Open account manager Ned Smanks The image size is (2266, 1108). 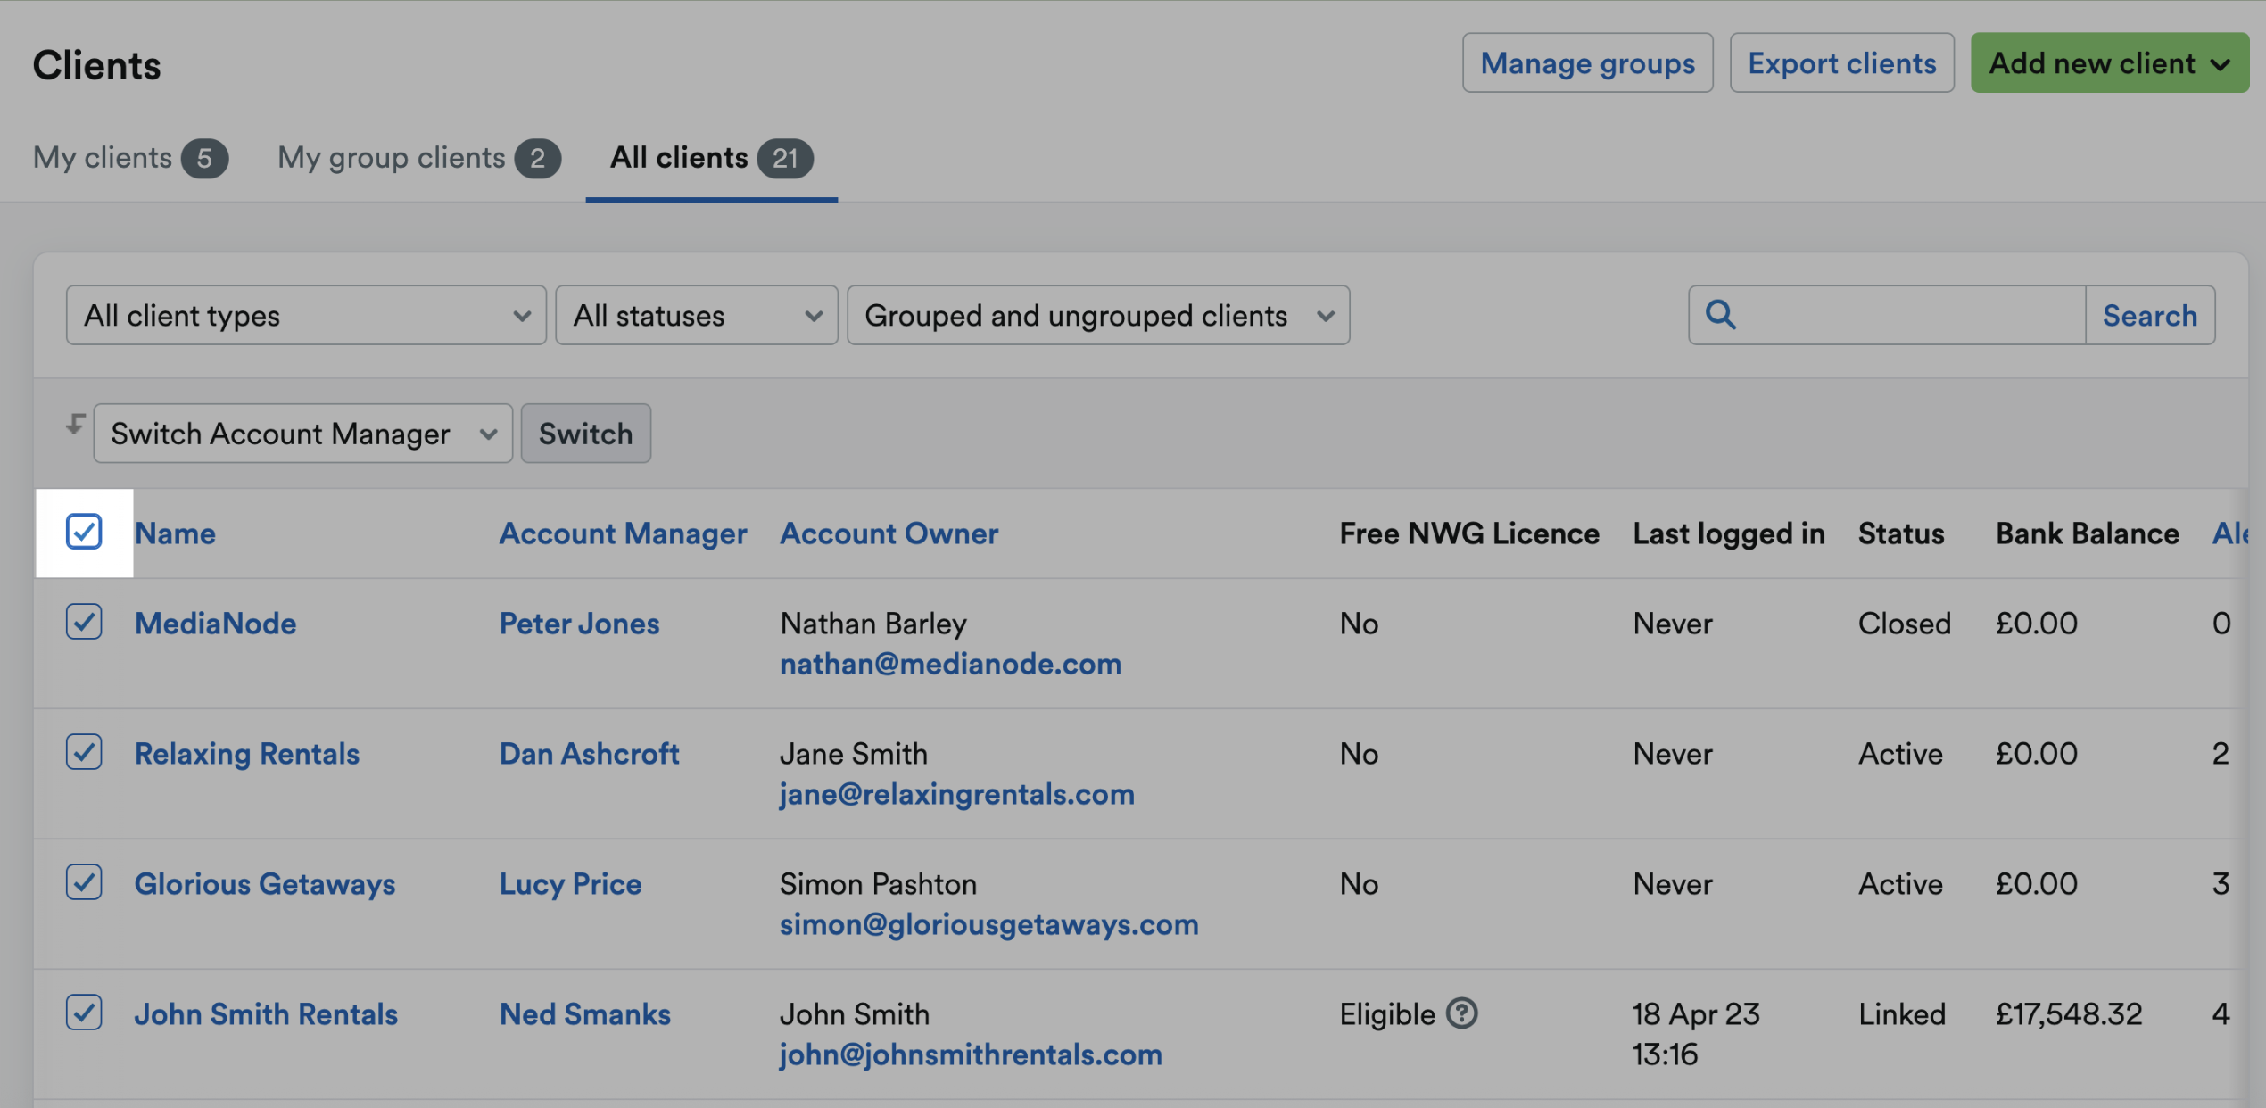tap(584, 1014)
